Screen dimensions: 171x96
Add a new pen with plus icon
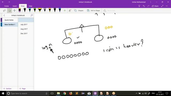(x=65, y=11)
